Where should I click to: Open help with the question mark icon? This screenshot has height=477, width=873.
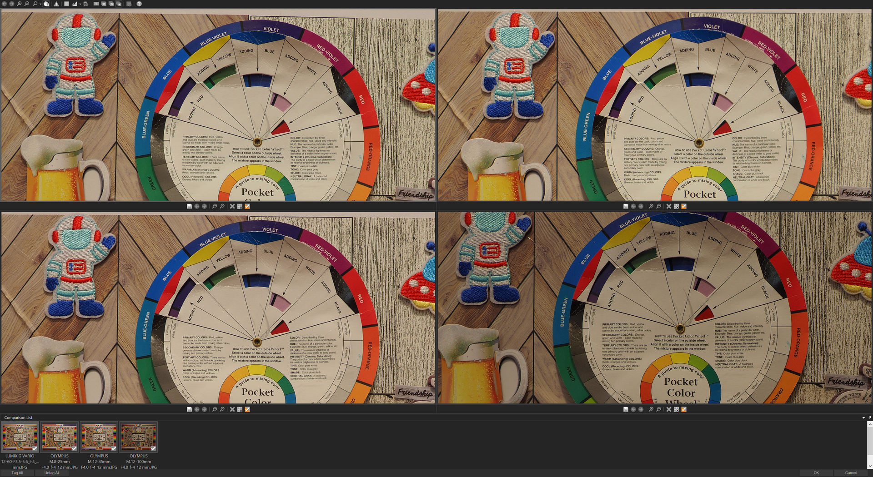click(x=139, y=4)
